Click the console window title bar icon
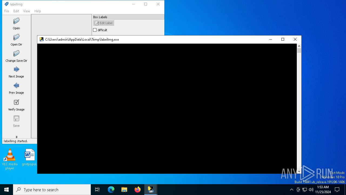Viewport: 346px width, 195px height. pos(41,39)
